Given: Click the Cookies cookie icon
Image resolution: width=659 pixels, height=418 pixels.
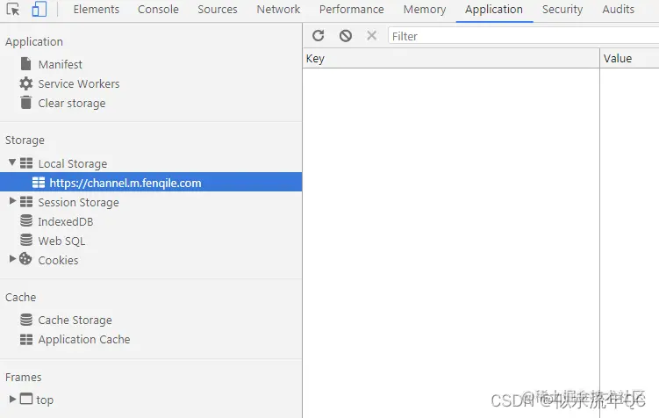Looking at the screenshot, I should click(25, 259).
